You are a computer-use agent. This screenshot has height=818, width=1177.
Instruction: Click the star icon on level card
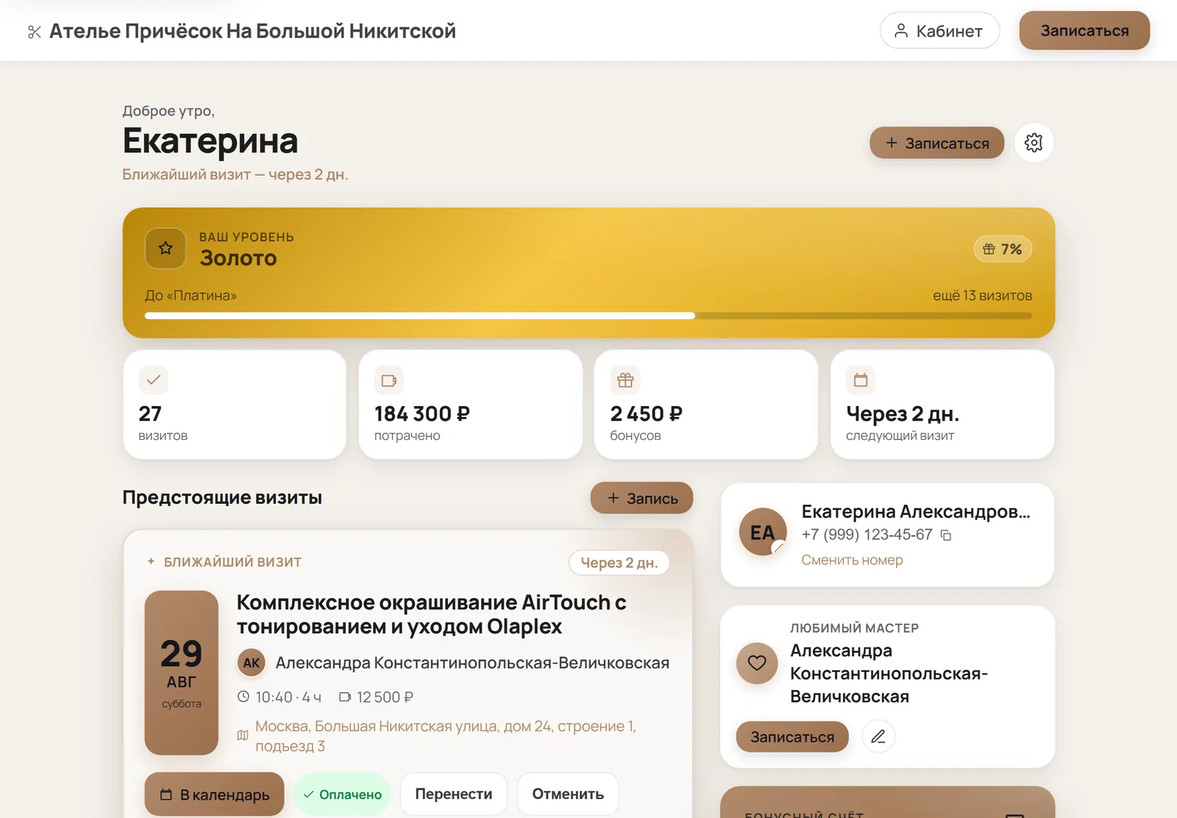[x=166, y=249]
